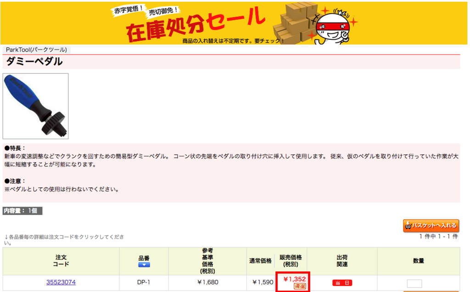Click the ●特長: heading

click(15, 148)
